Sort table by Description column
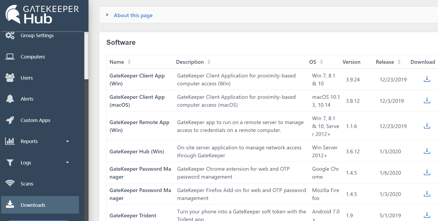This screenshot has width=438, height=221. tap(209, 62)
